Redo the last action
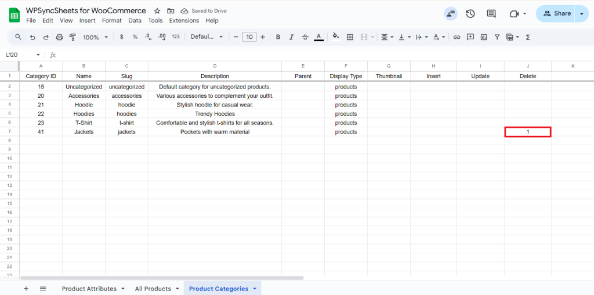The width and height of the screenshot is (594, 295). click(x=46, y=37)
